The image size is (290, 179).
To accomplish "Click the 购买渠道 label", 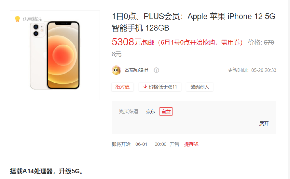I will click(x=129, y=112).
